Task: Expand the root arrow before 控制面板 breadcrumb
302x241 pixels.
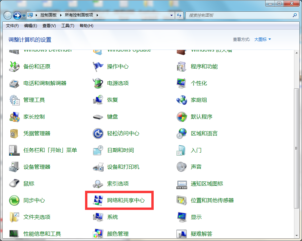Action: tap(36, 15)
